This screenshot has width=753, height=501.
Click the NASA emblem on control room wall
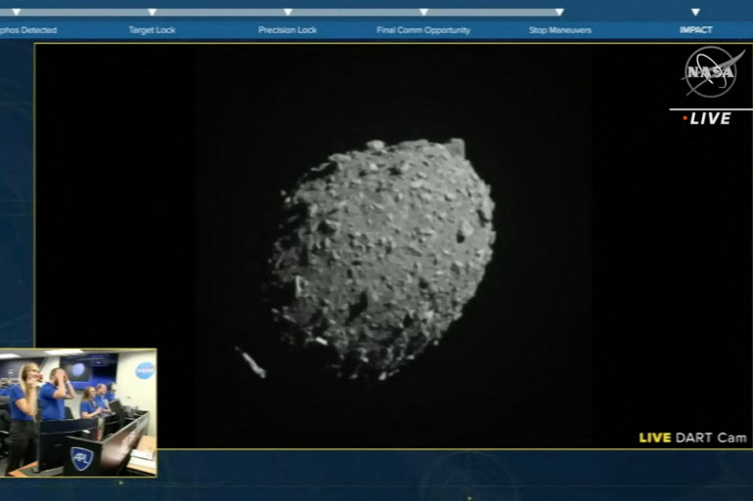coord(145,370)
